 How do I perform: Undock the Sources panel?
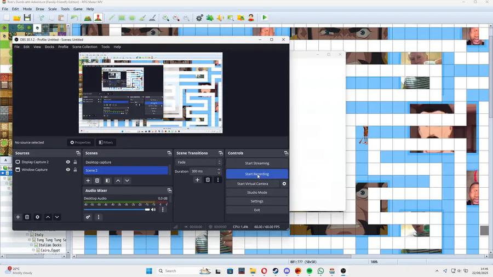click(x=78, y=153)
